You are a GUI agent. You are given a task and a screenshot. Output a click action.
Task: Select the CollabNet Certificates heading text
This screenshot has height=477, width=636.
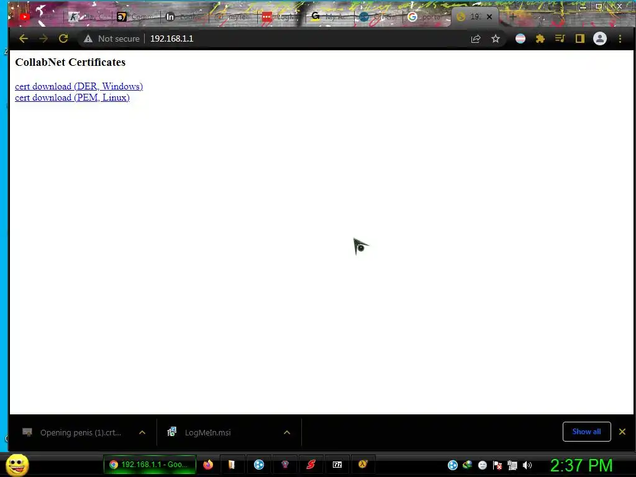click(x=70, y=62)
